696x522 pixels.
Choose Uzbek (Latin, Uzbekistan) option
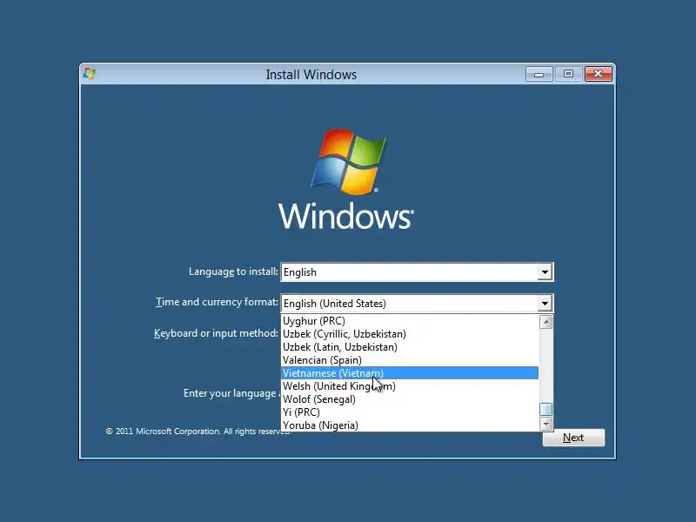pos(410,347)
